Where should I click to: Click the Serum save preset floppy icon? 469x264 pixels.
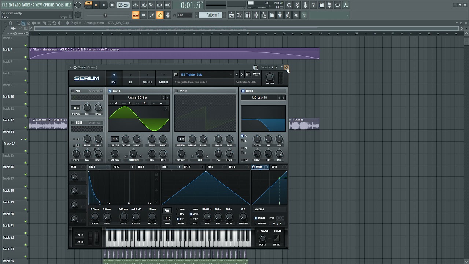176,74
